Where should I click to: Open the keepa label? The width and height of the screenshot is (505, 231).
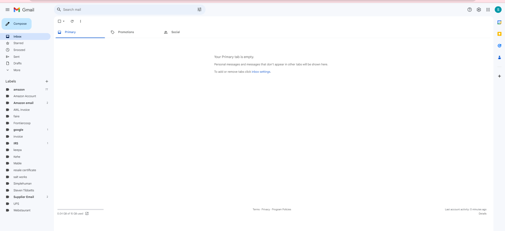pyautogui.click(x=25, y=150)
